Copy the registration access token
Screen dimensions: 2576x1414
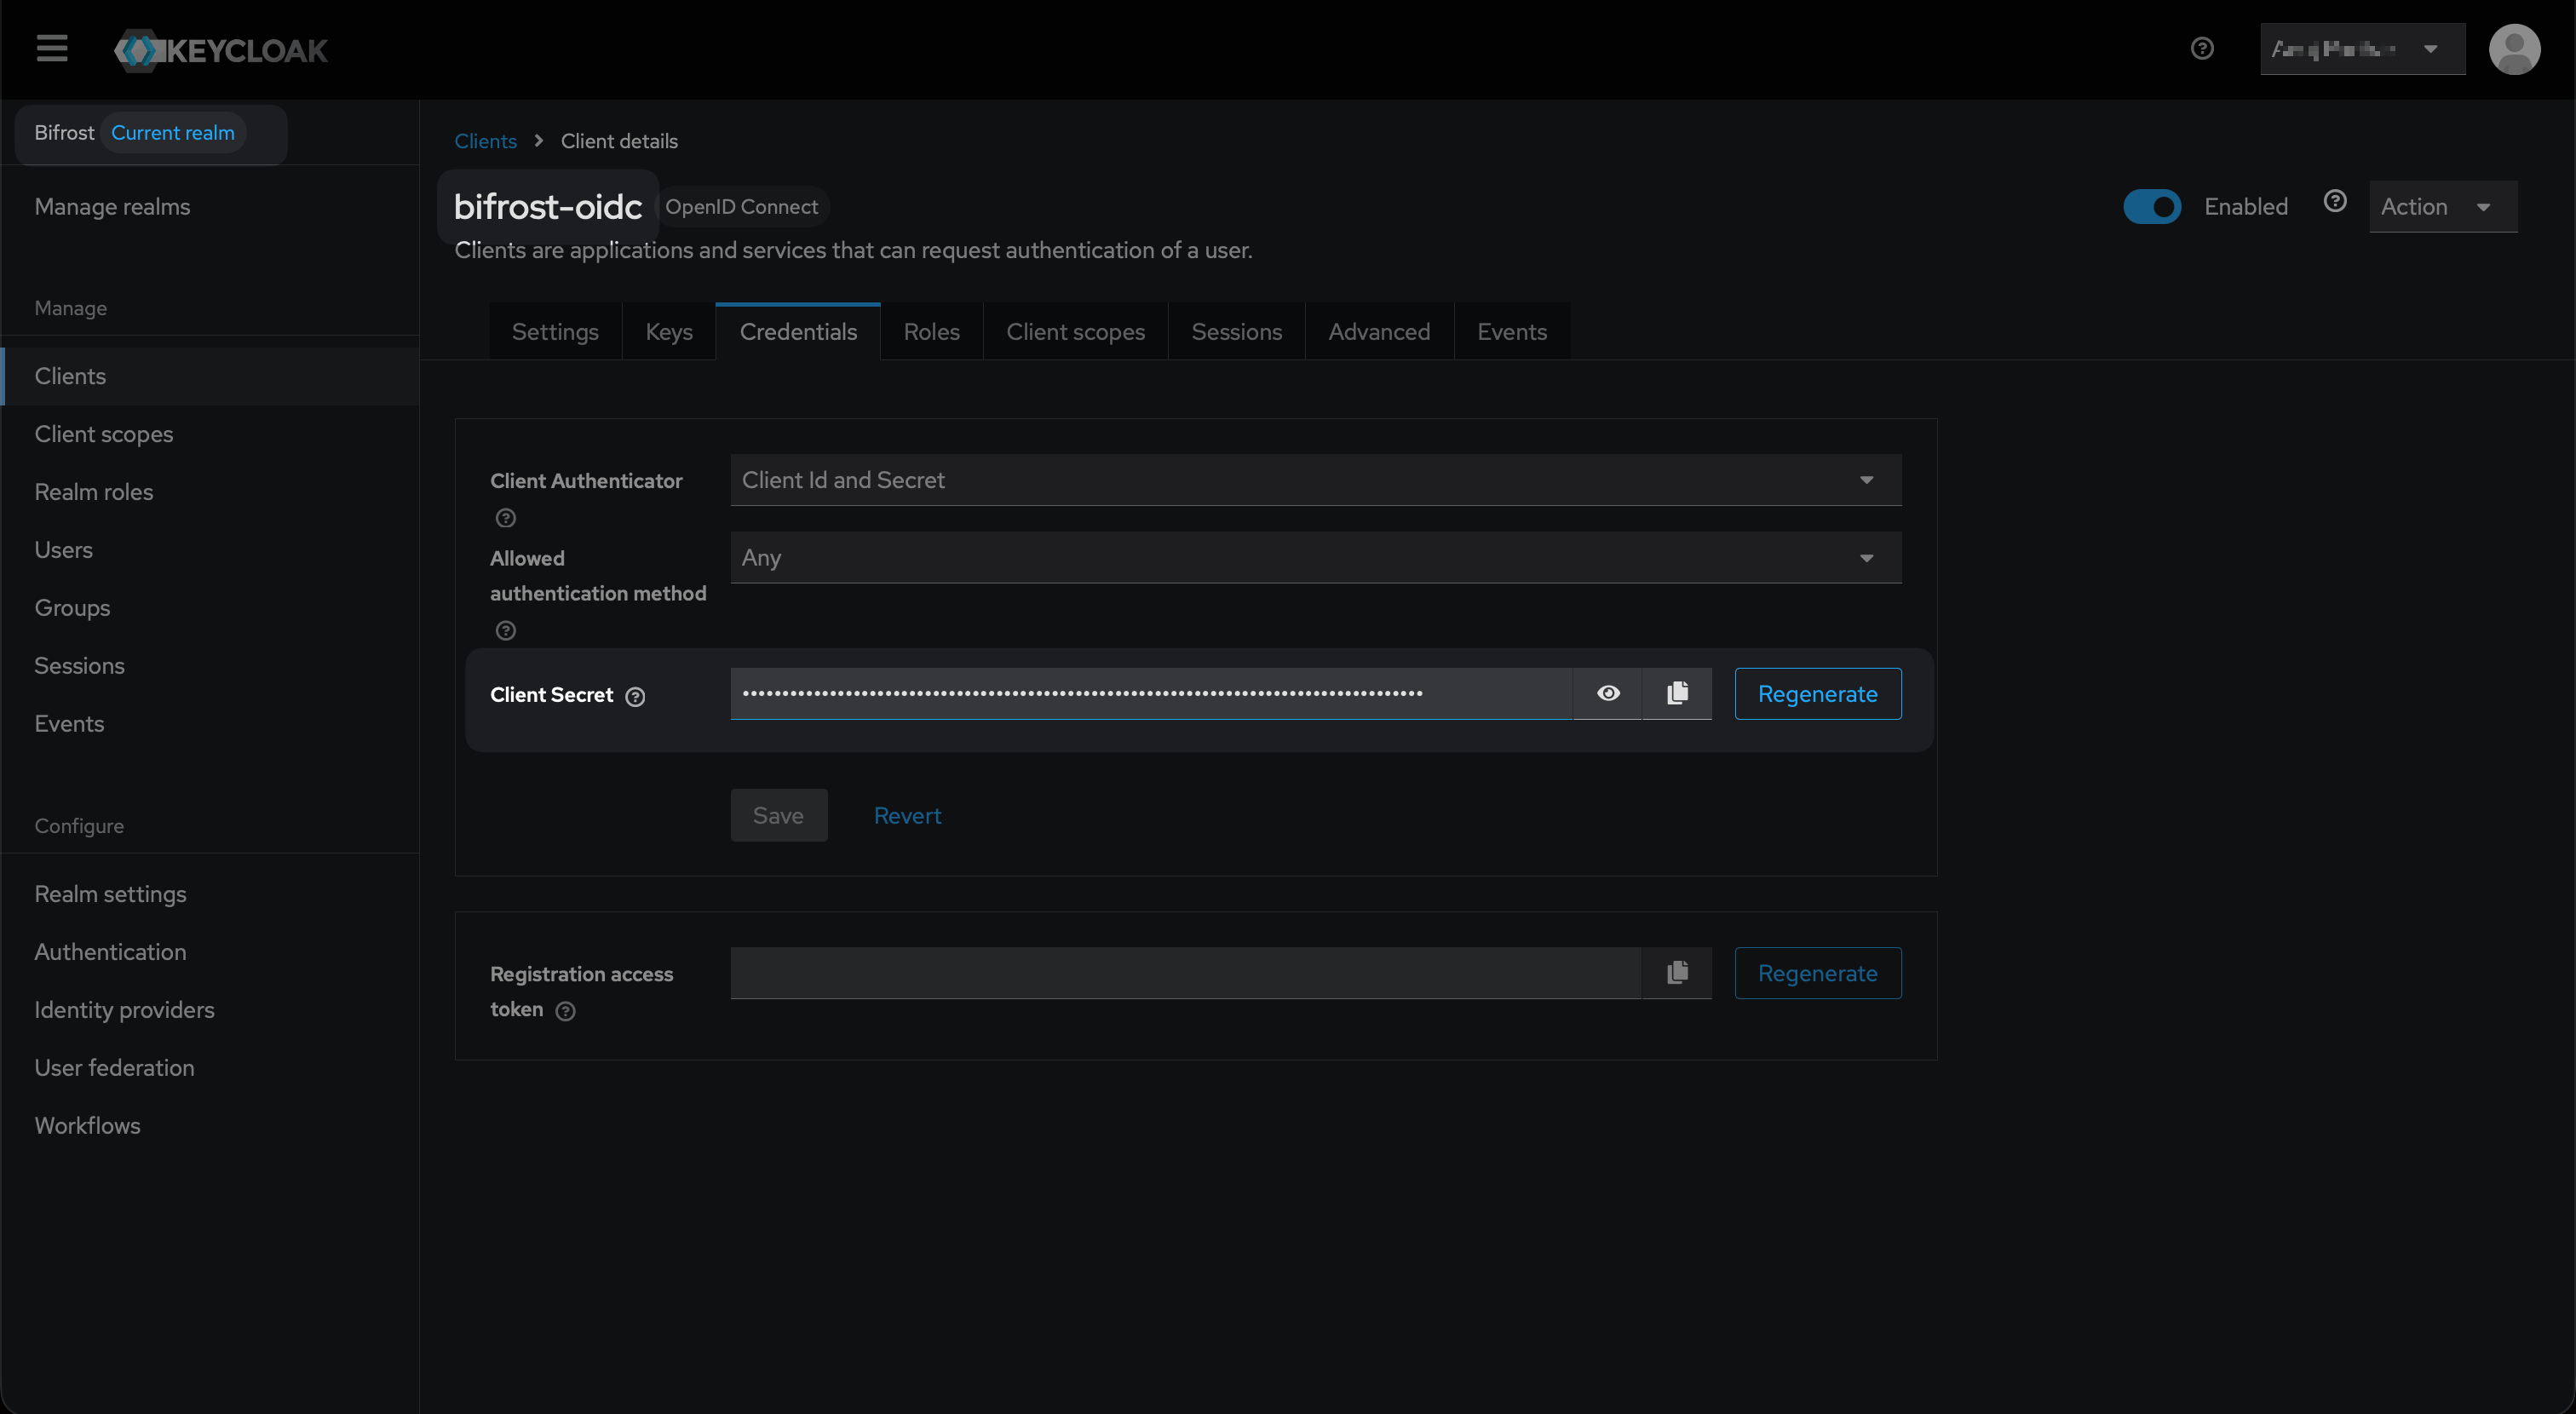(1677, 973)
